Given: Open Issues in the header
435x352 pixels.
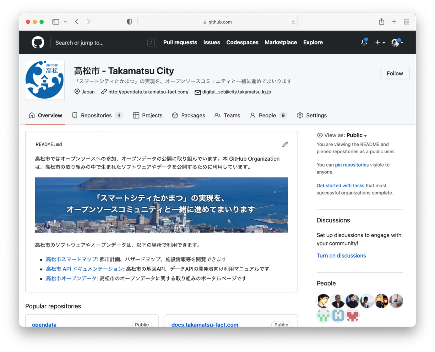Looking at the screenshot, I should pos(212,42).
